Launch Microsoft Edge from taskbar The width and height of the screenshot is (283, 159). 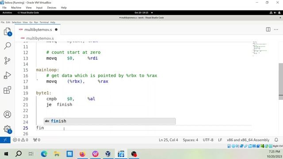44,154
